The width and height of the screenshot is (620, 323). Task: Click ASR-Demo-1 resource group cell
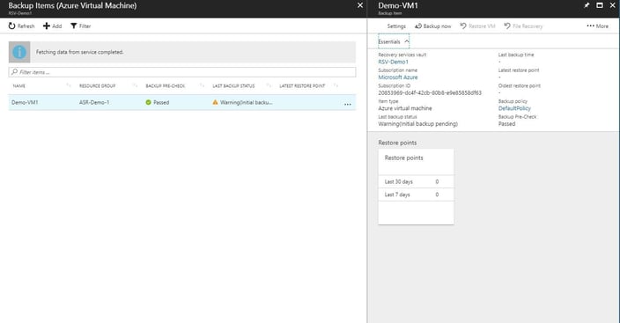pos(94,102)
